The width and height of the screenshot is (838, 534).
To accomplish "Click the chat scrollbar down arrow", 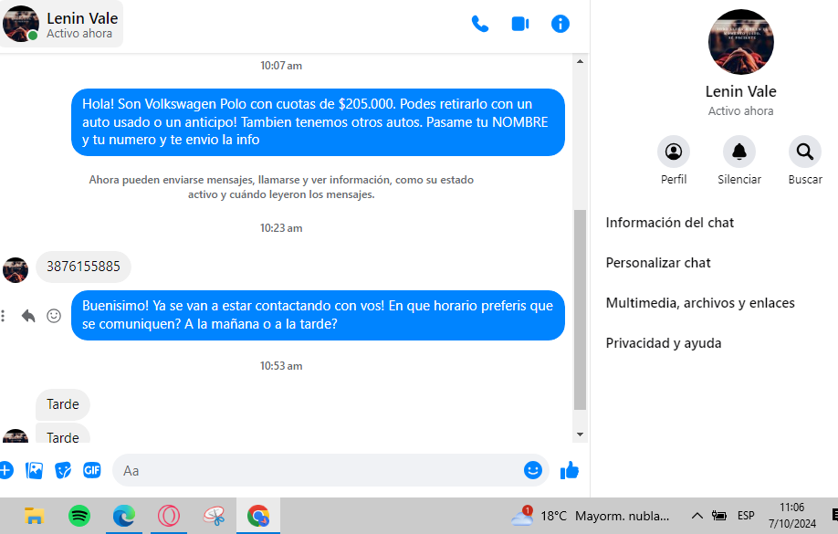I will 580,435.
